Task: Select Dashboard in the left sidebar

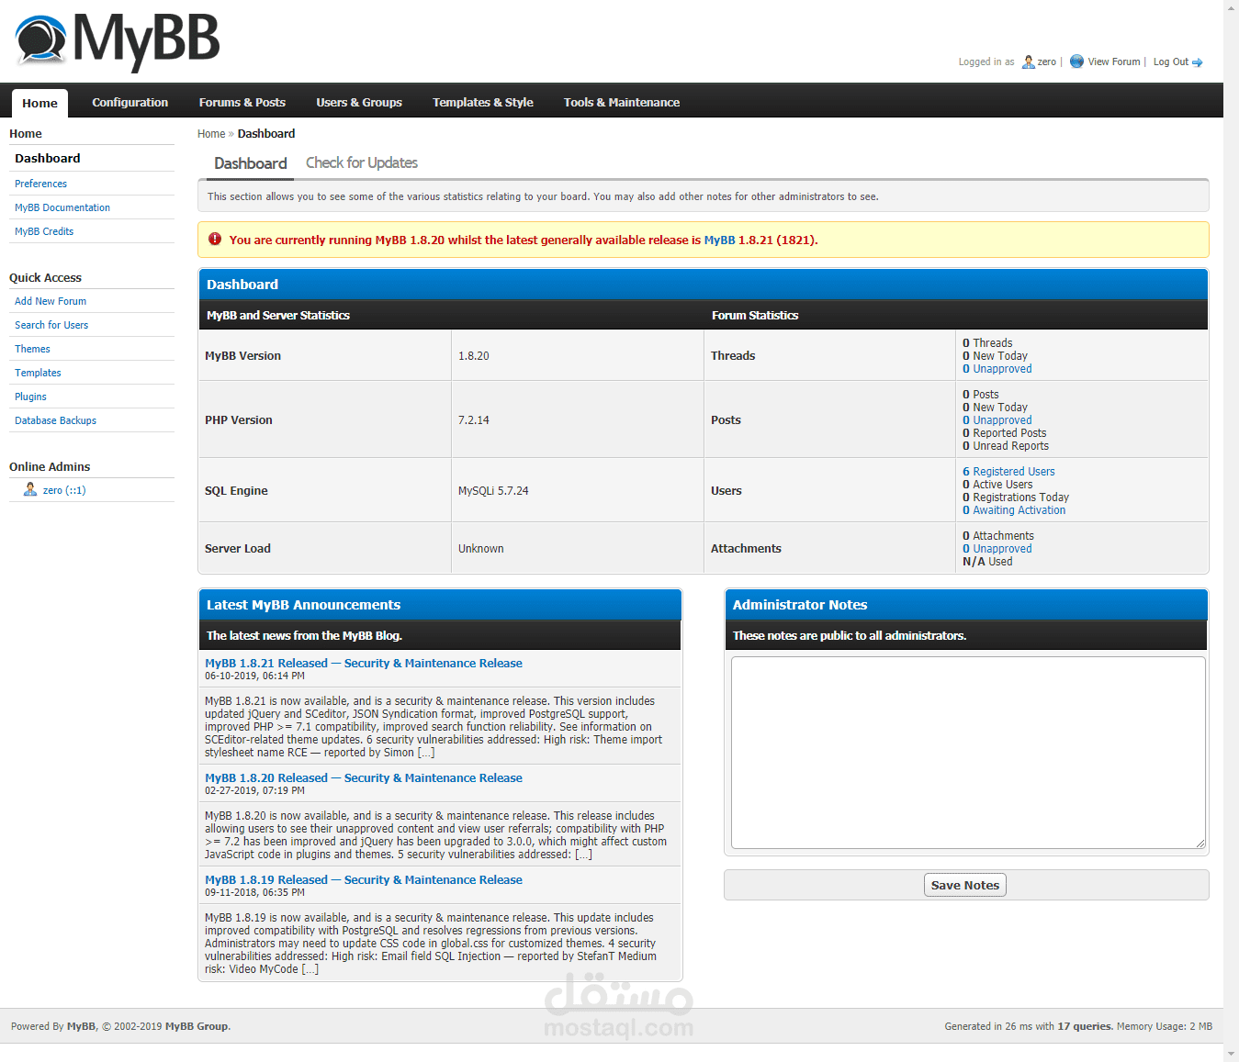Action: click(48, 158)
